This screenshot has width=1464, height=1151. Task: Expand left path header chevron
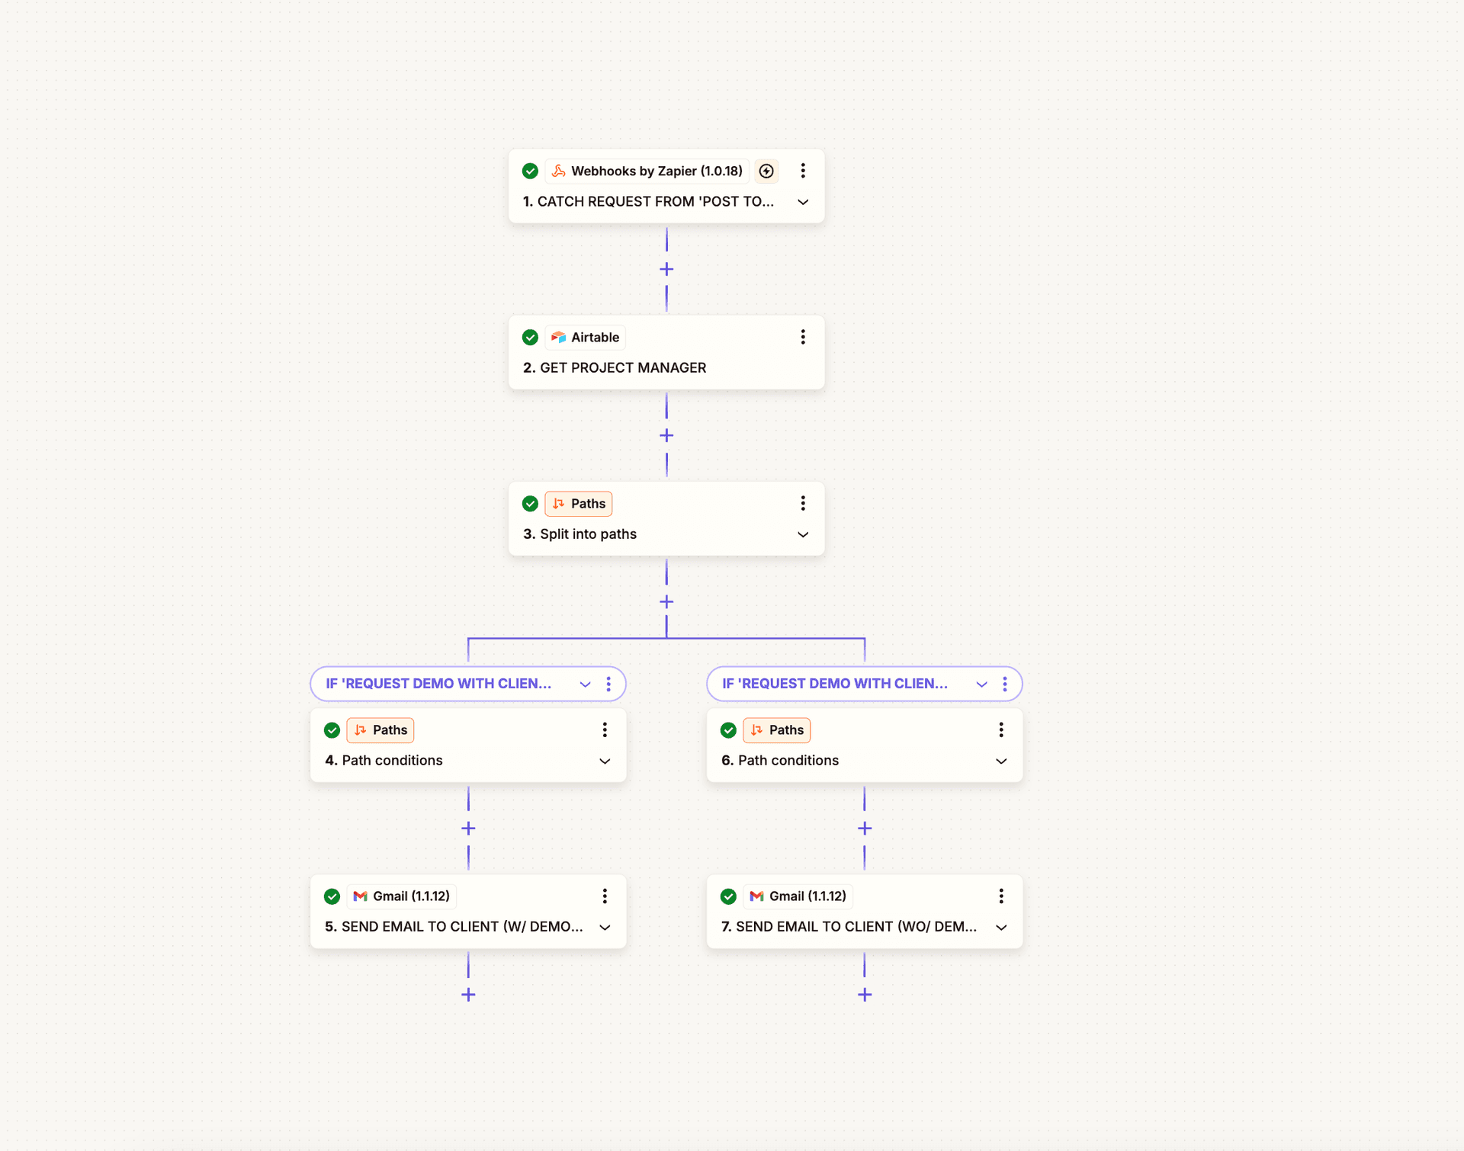coord(585,684)
